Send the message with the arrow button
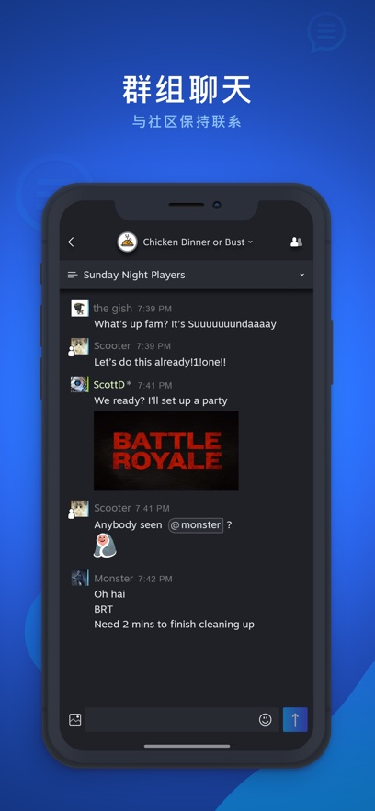The width and height of the screenshot is (375, 811). [x=295, y=719]
